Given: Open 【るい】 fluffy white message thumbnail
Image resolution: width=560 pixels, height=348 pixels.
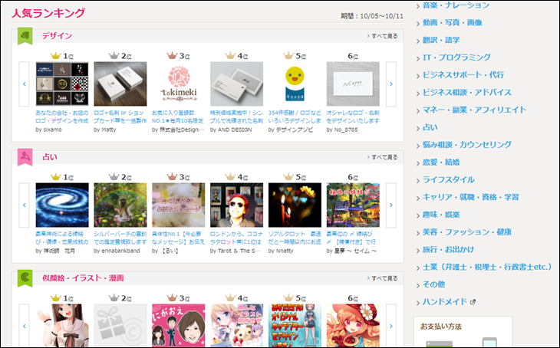Looking at the screenshot, I should pos(179,205).
